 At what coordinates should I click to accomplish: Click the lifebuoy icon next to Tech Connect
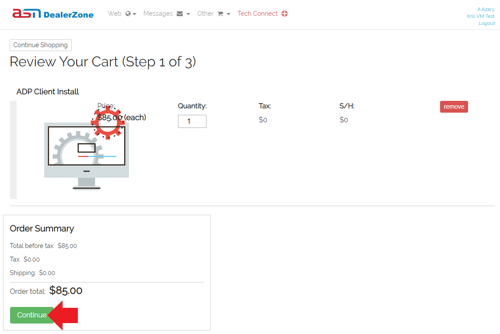tap(284, 14)
